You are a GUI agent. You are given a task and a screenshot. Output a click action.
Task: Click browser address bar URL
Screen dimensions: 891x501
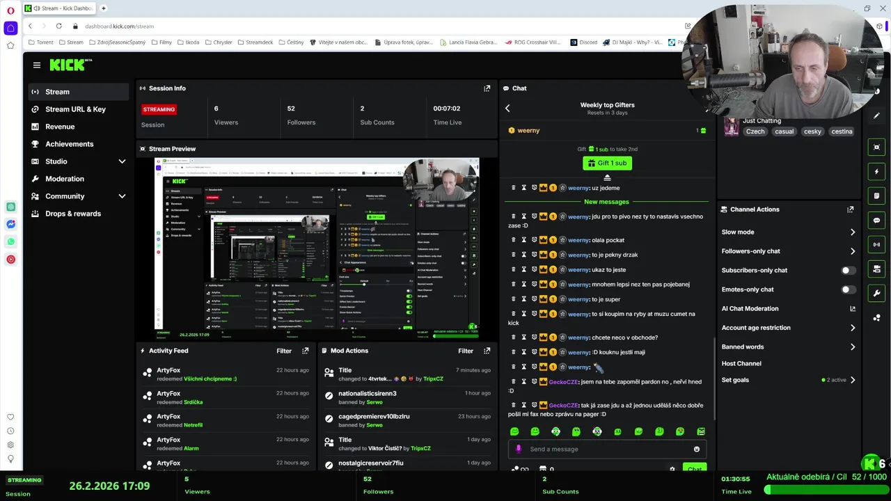click(119, 26)
